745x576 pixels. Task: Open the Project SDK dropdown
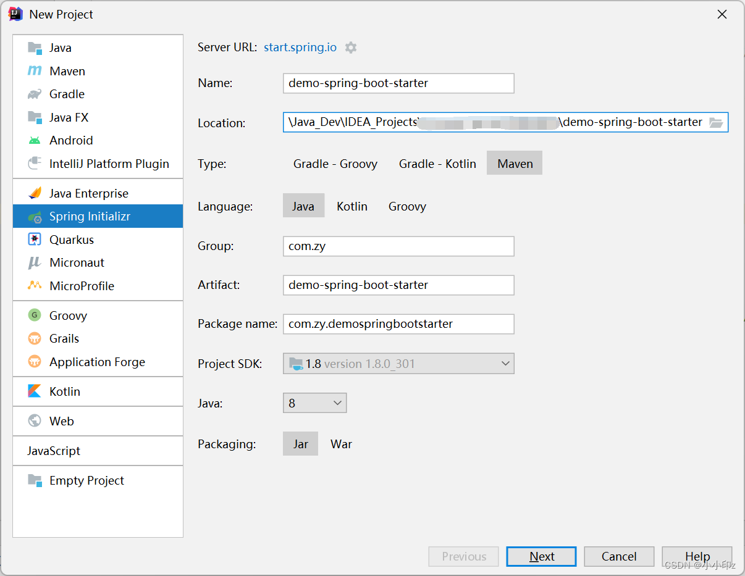(398, 364)
